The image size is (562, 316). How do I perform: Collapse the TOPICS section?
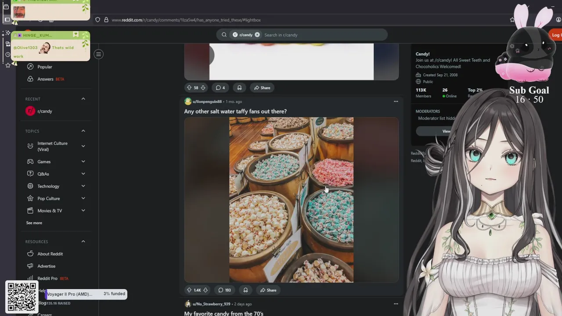pyautogui.click(x=83, y=131)
